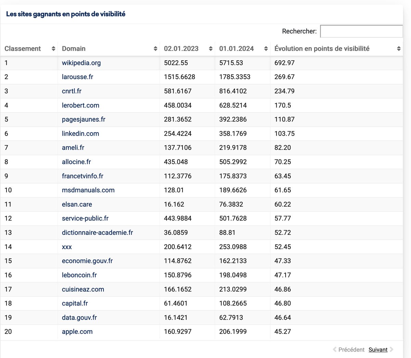
Task: Click the Domain column header text
Action: [74, 49]
